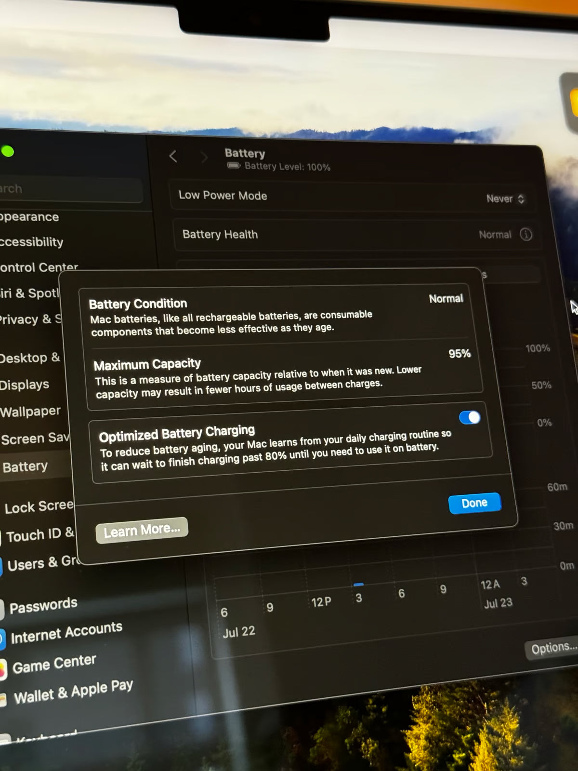The image size is (578, 771).
Task: Click the Low Power Mode label
Action: pos(223,195)
